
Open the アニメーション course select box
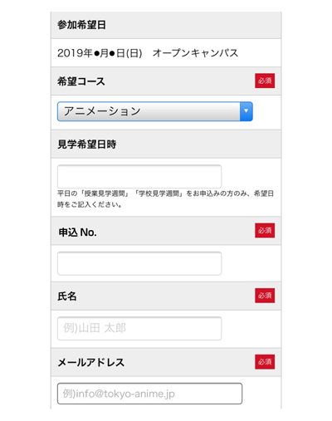pos(155,111)
